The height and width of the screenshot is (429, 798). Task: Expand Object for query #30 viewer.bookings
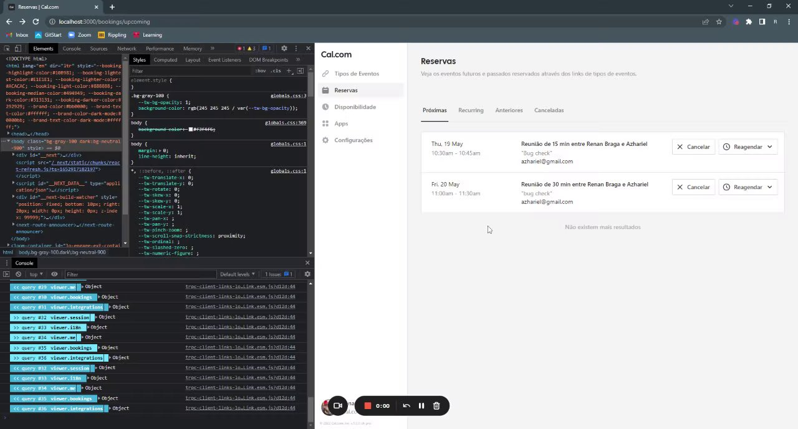click(x=99, y=297)
